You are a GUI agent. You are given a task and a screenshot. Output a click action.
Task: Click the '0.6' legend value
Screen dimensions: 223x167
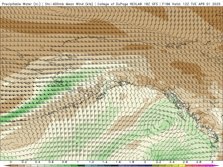51,162
